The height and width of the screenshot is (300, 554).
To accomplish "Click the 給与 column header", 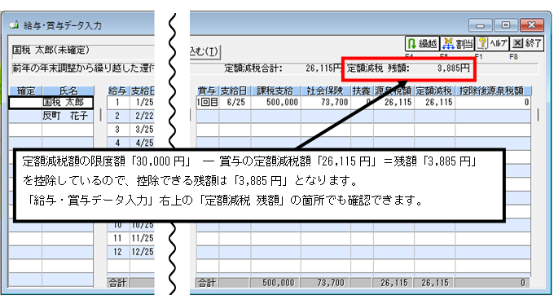I will 117,90.
